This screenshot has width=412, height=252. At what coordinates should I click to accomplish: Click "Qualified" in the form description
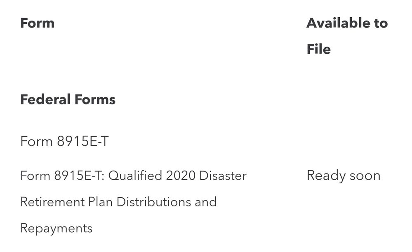click(135, 176)
